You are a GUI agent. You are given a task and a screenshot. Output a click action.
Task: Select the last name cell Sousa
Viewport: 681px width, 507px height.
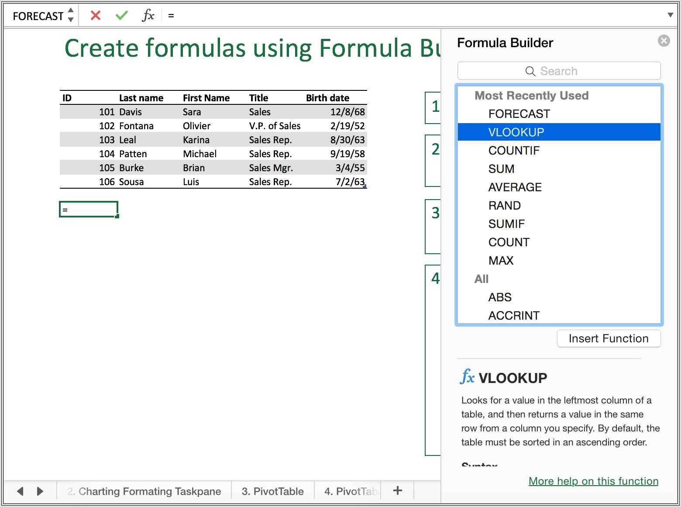131,182
